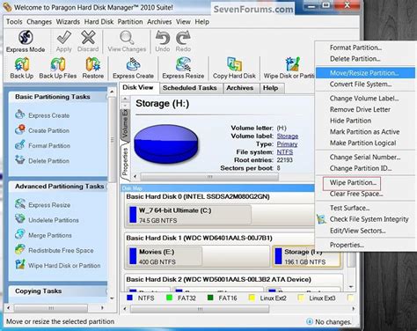Choose Undelete Partitions task

pyautogui.click(x=47, y=220)
